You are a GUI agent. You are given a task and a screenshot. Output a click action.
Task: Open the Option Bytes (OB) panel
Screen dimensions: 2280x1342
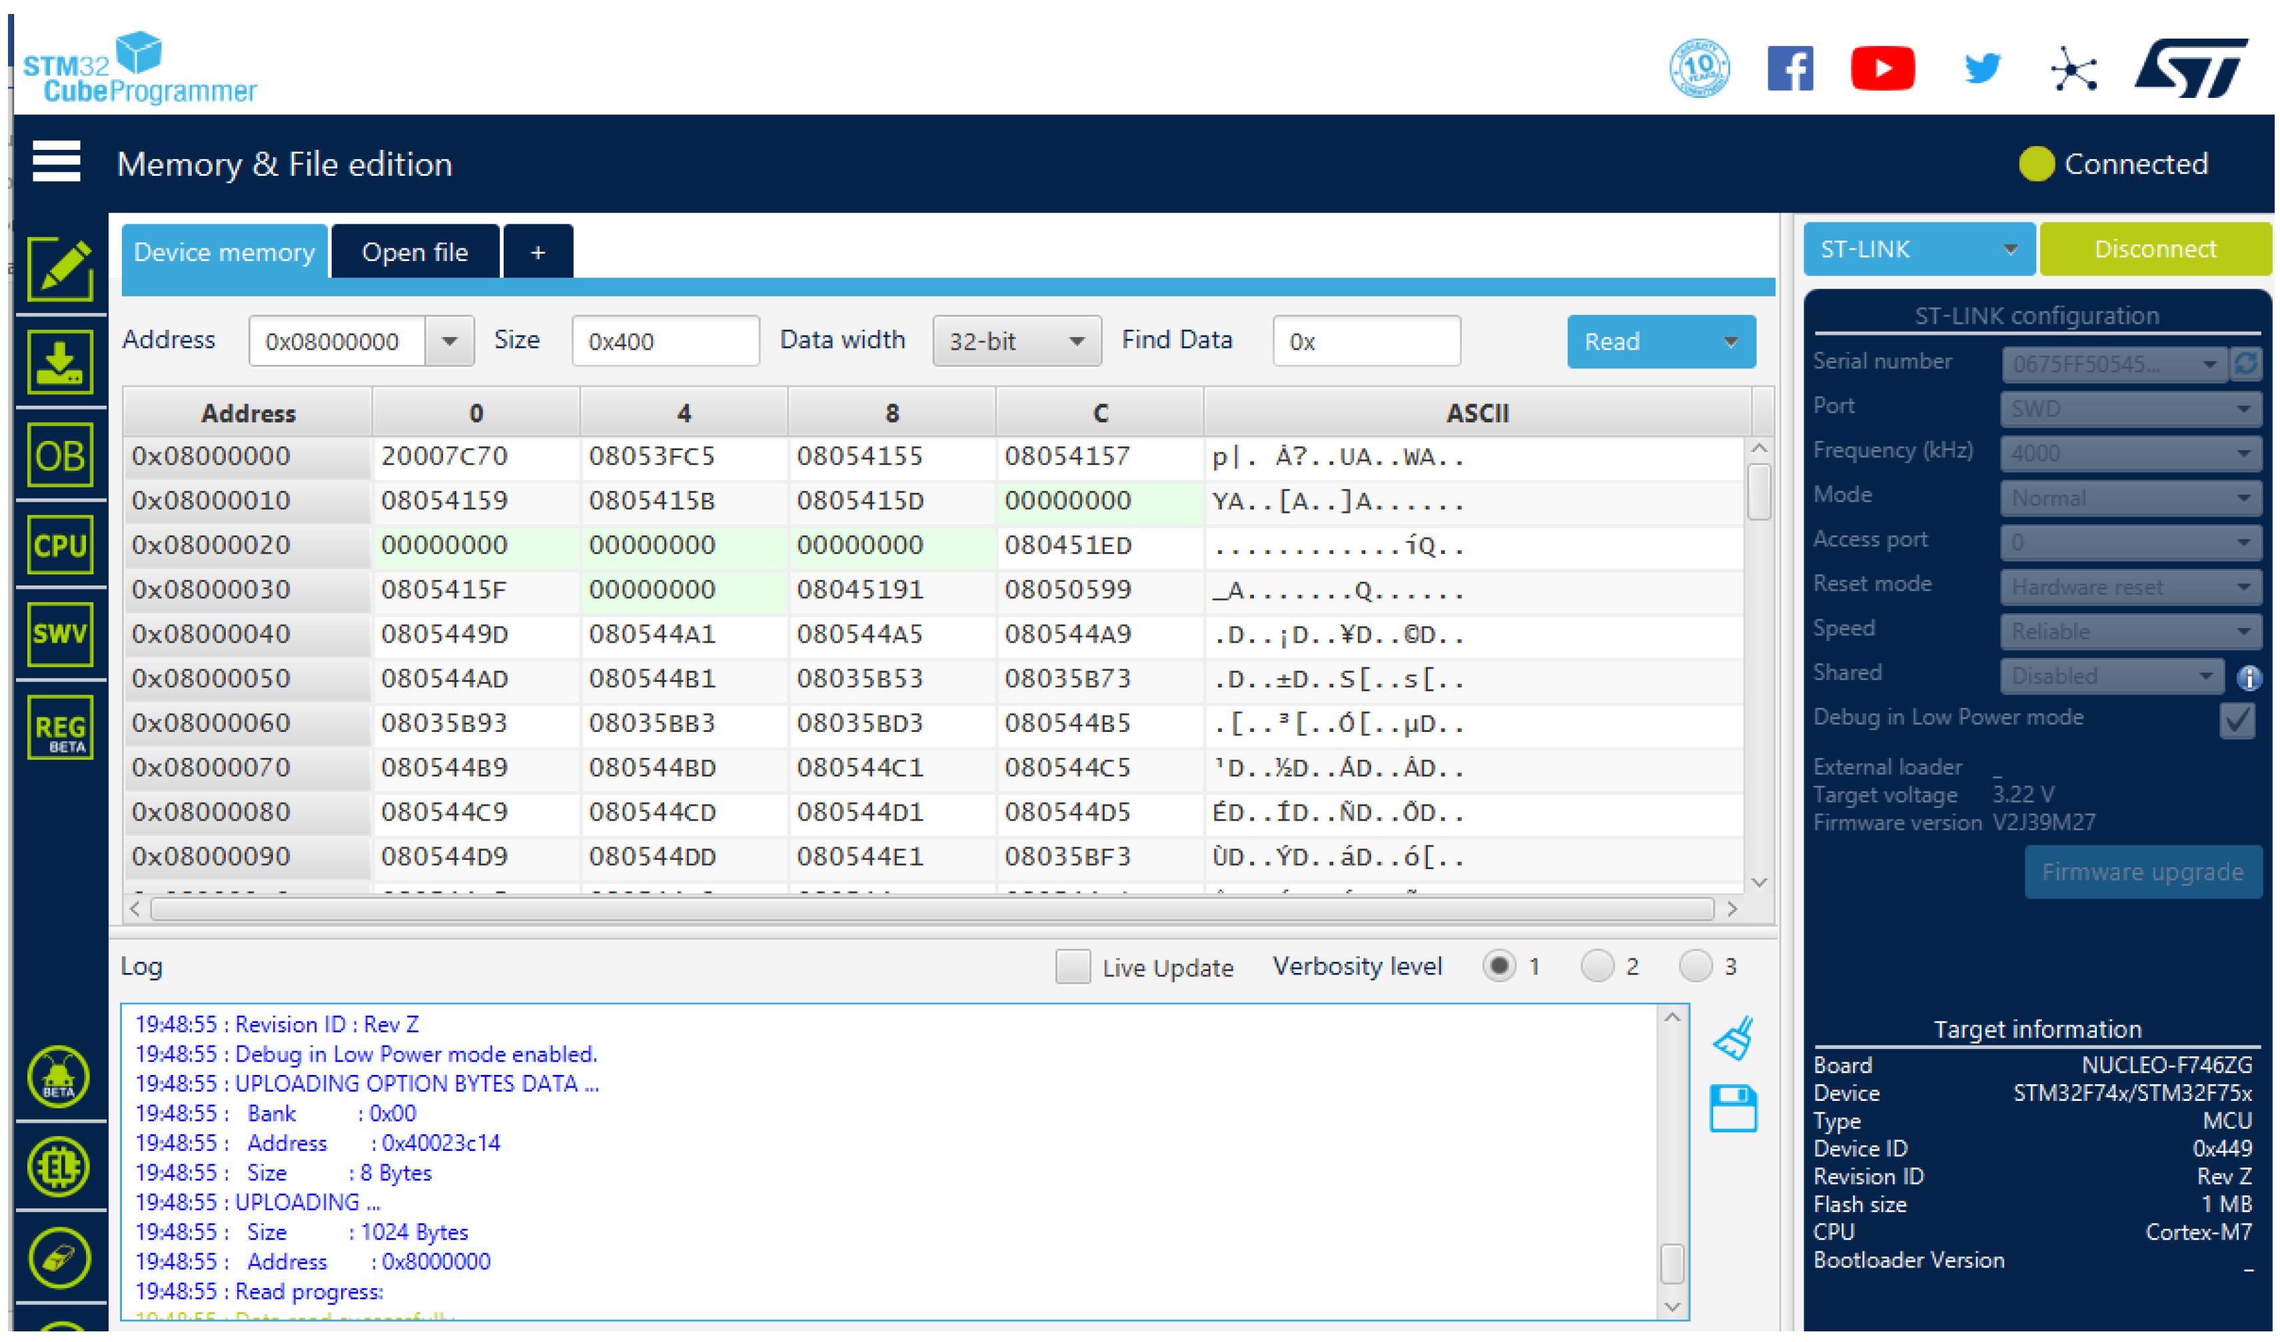click(60, 455)
